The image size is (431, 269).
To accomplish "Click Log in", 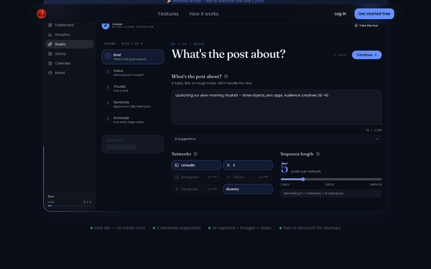I will coord(340,14).
